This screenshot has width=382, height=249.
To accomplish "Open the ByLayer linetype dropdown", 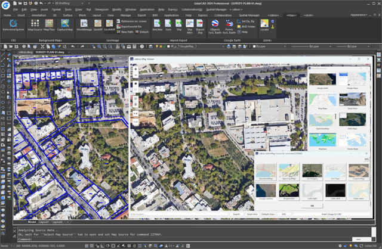I will [x=311, y=46].
